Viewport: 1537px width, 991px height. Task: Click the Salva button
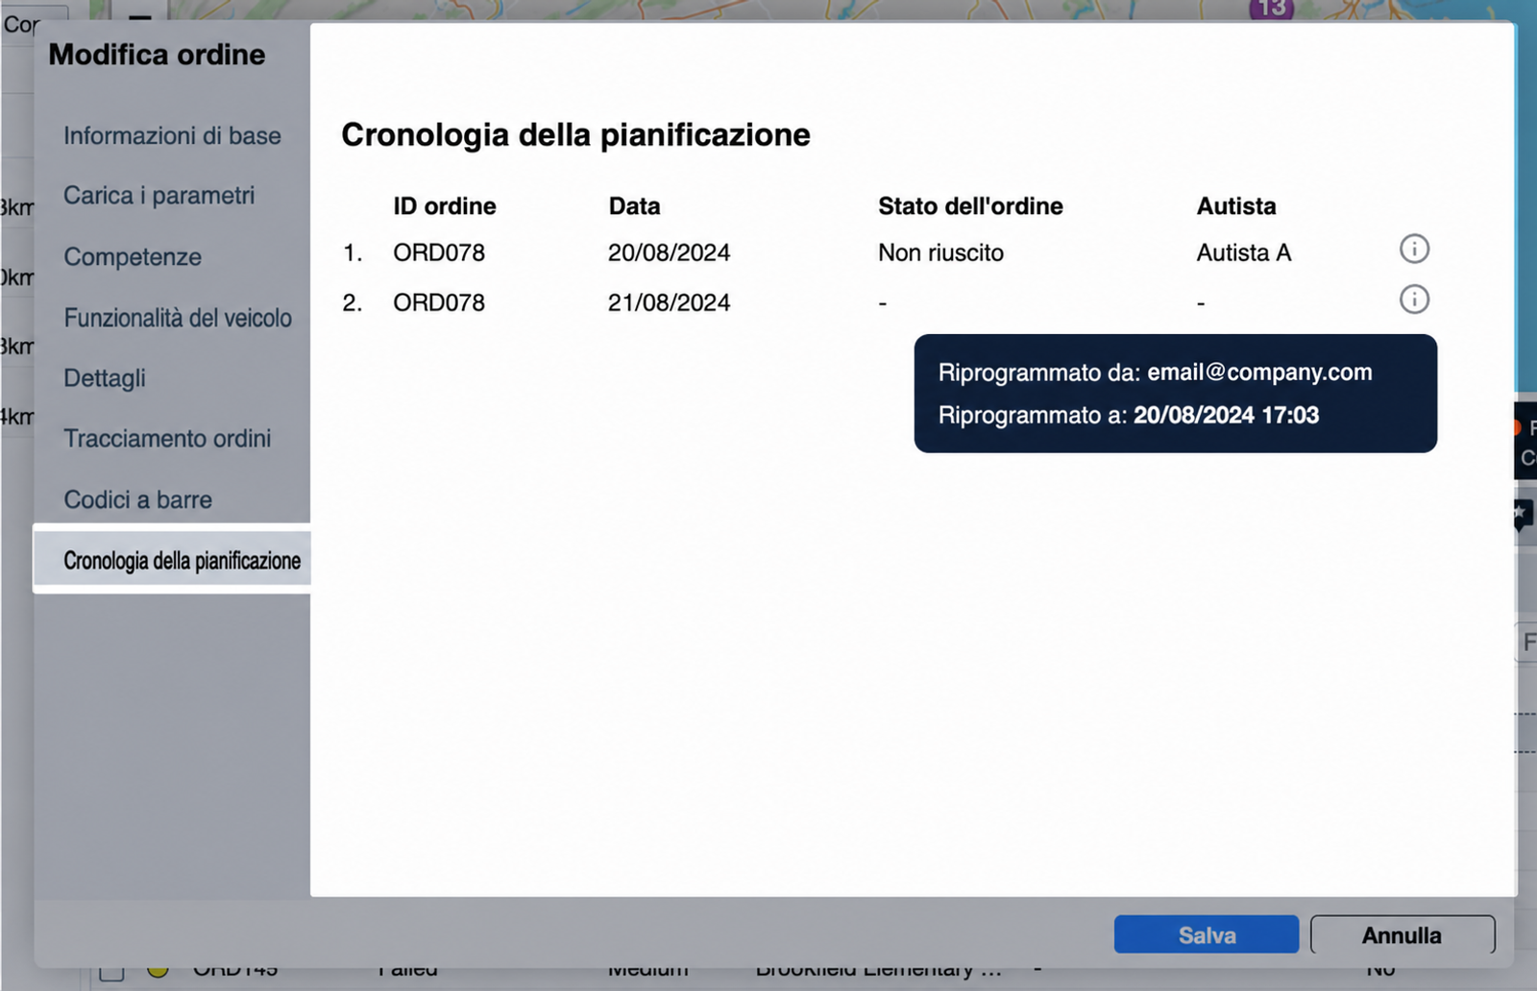click(1207, 934)
